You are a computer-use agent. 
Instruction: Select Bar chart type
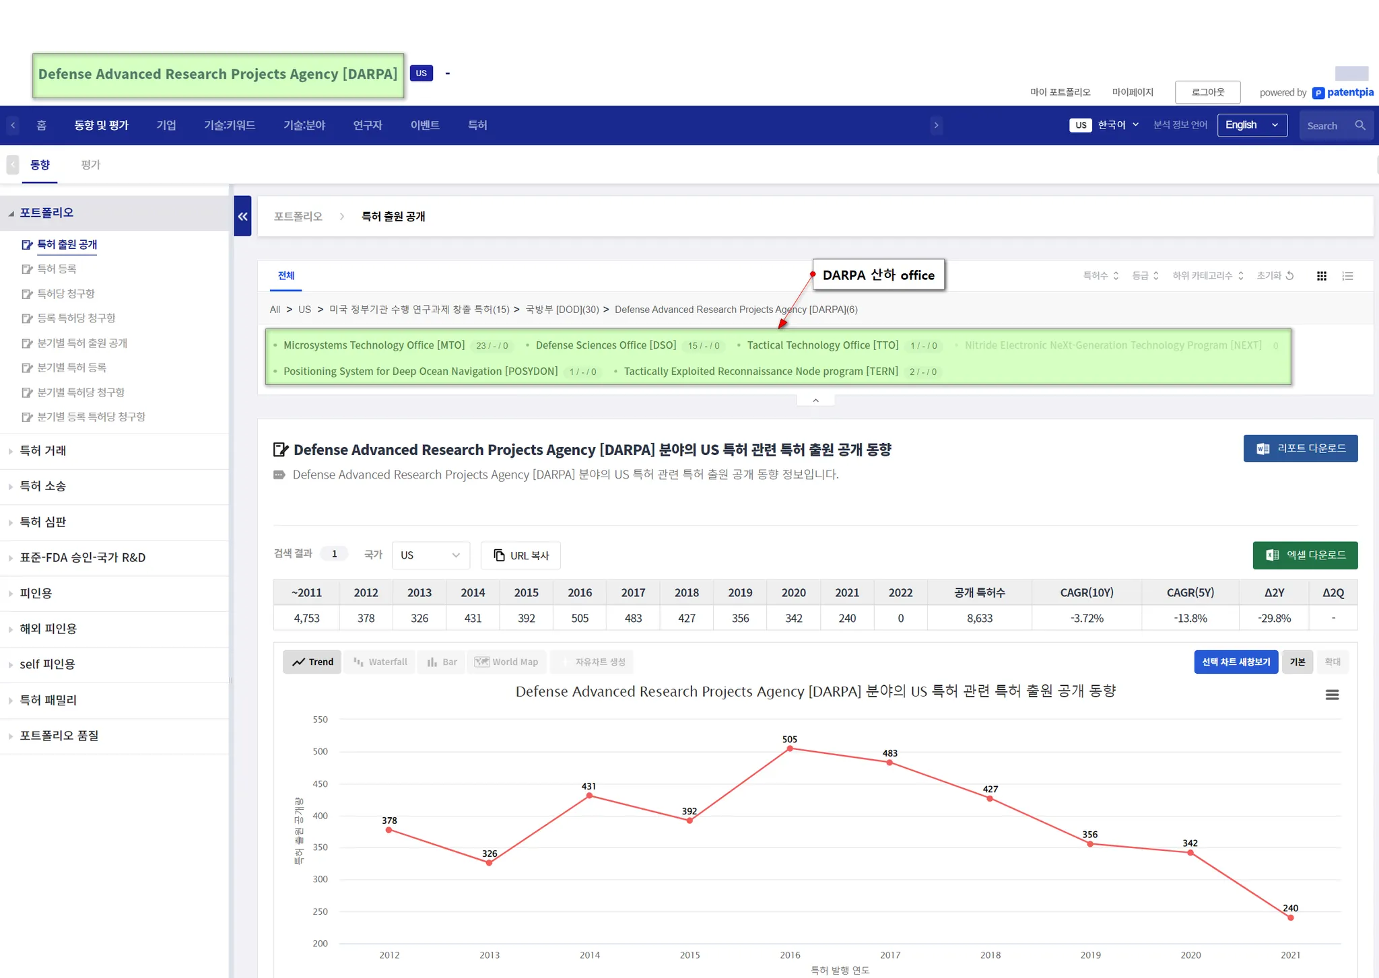click(442, 662)
